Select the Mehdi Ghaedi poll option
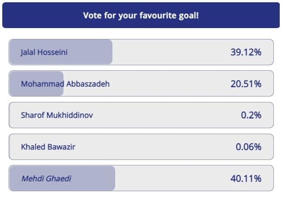 141,178
